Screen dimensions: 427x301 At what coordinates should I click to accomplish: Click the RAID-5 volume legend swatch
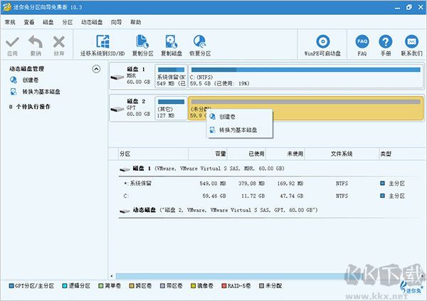pos(224,286)
